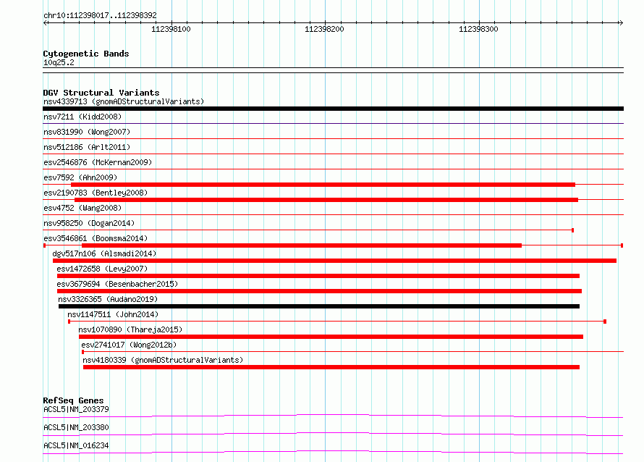Click the chr10:112398017..112398392 coordinate label
Image resolution: width=644 pixels, height=462 pixels.
pyautogui.click(x=100, y=15)
